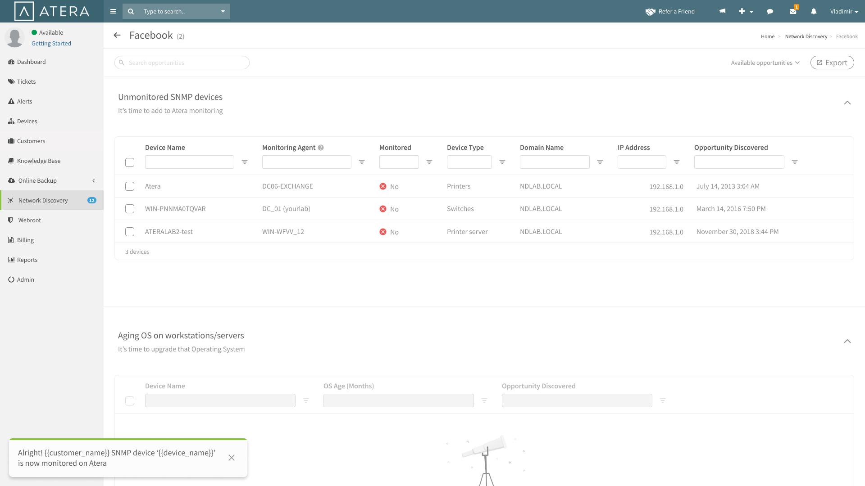Open the OS Age (Months) filter icon
Screen dimensions: 865x486
484,400
